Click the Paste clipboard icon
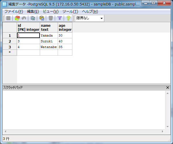The height and width of the screenshot is (144, 173). coord(42,18)
